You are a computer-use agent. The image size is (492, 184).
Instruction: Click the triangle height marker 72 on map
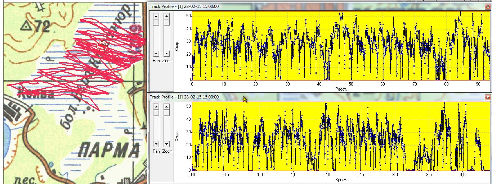(26, 26)
